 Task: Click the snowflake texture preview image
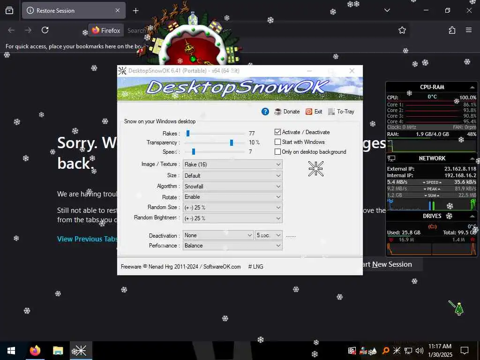(x=315, y=169)
